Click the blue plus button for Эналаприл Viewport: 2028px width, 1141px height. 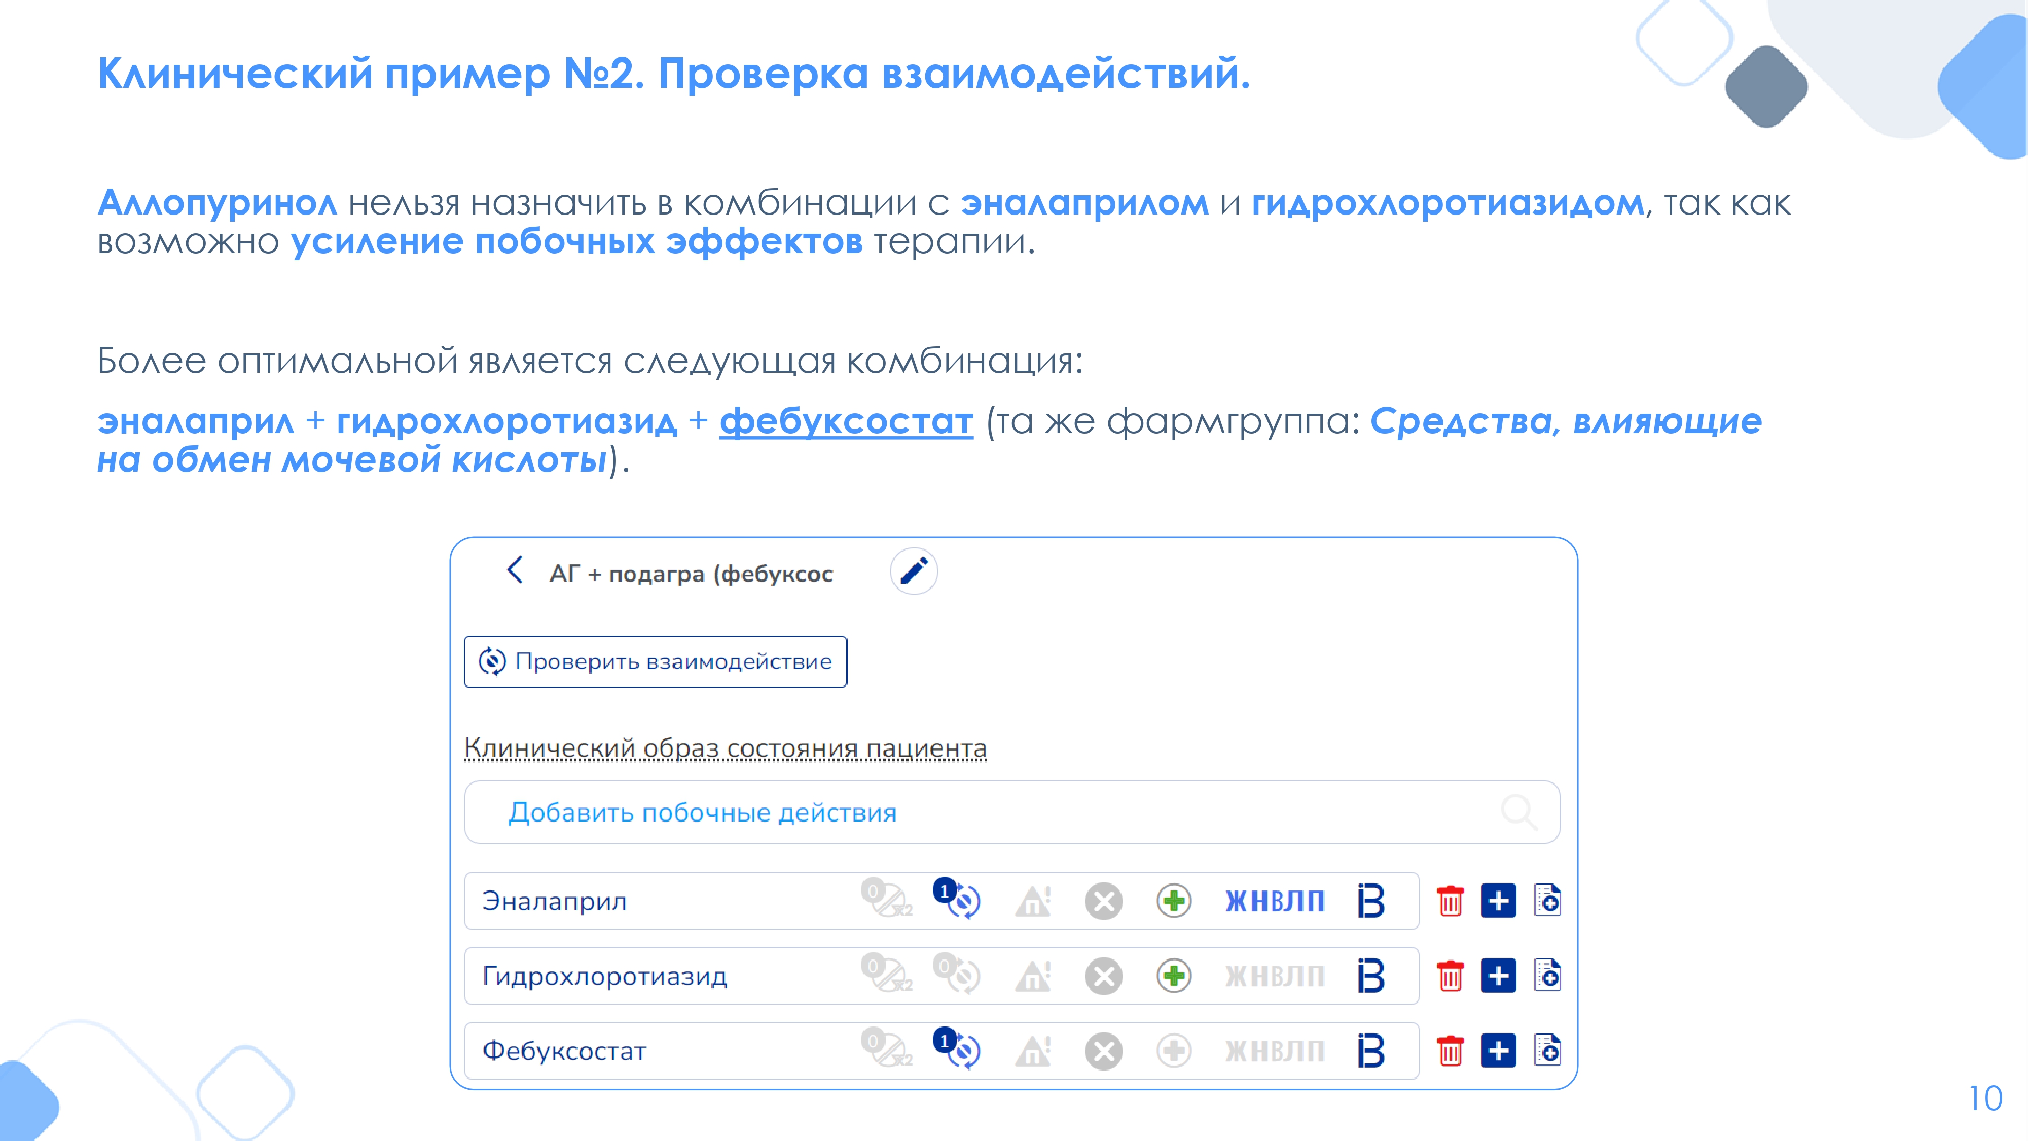[x=1498, y=901]
